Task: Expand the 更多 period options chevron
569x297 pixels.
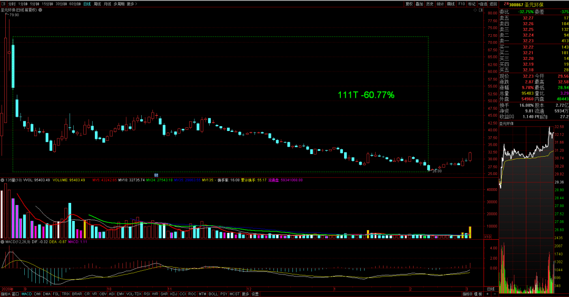Action: click(x=132, y=4)
